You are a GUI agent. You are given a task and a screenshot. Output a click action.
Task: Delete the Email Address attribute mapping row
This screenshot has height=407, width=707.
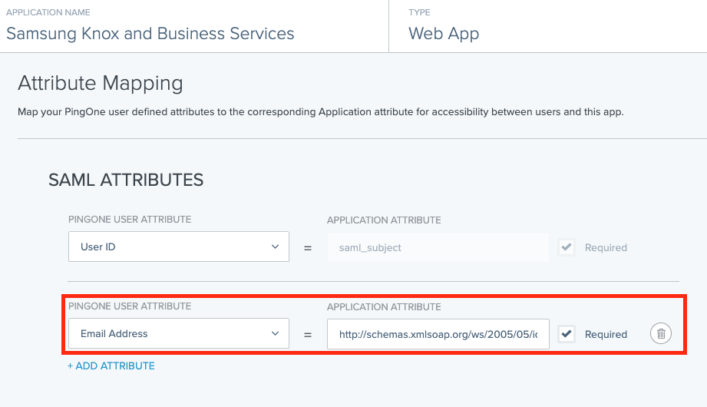661,333
